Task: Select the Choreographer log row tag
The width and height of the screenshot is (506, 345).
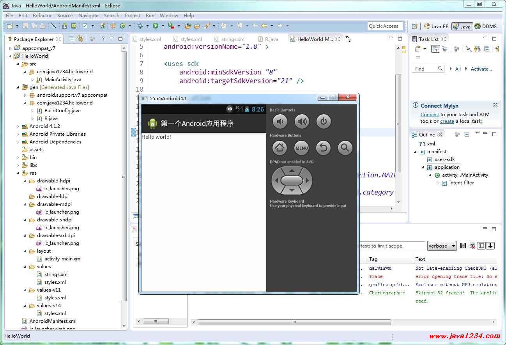Action: pos(387,293)
